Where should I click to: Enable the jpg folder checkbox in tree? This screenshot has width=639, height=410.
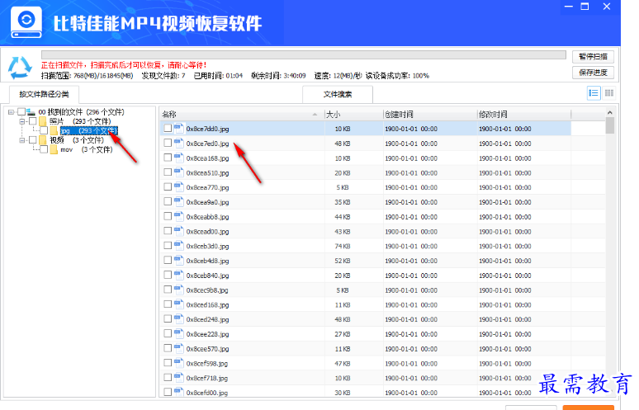43,130
